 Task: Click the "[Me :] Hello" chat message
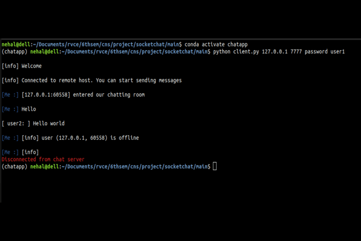[19, 109]
